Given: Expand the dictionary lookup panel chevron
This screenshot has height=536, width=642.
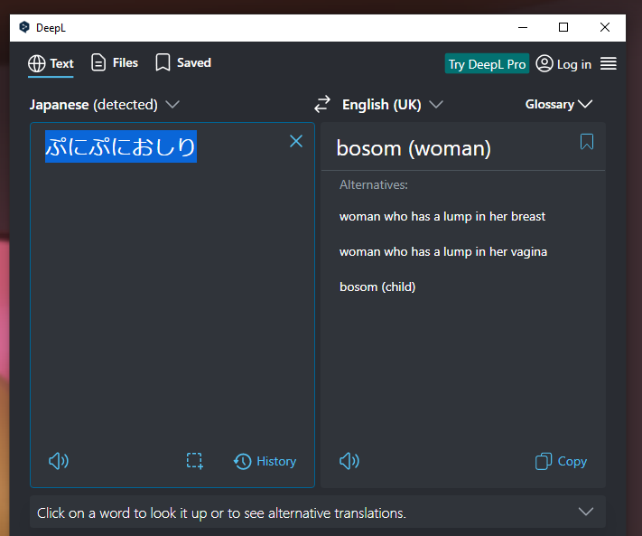Looking at the screenshot, I should click(586, 512).
